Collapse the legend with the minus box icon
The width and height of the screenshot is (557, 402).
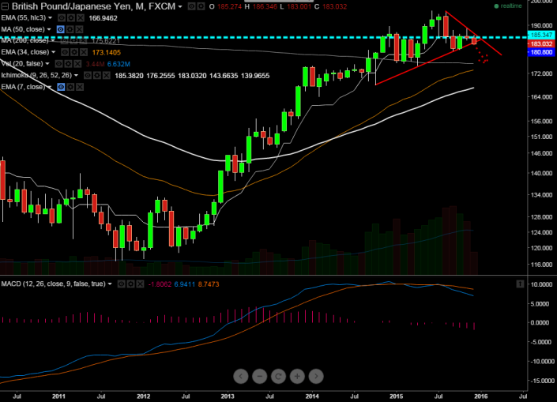5,6
